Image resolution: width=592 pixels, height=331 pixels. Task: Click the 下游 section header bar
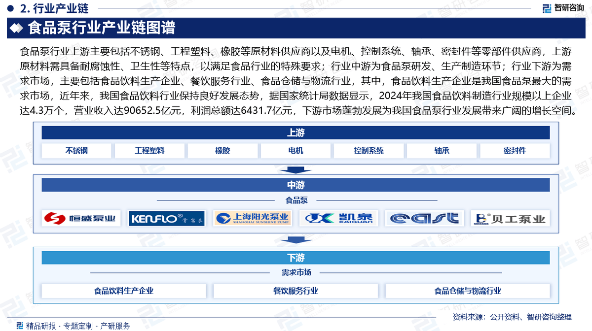[x=296, y=258]
